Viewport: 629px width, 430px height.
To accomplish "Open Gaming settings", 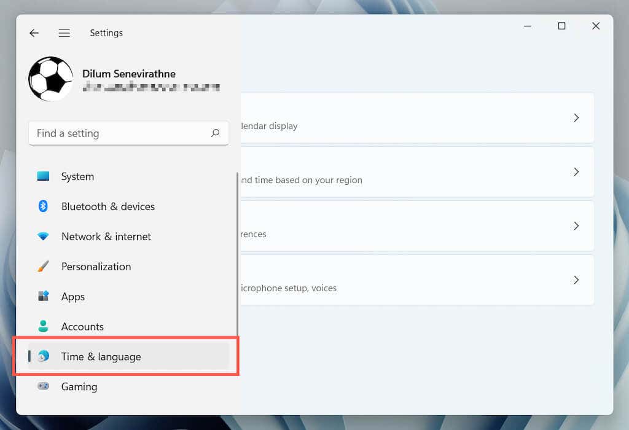I will (x=128, y=386).
